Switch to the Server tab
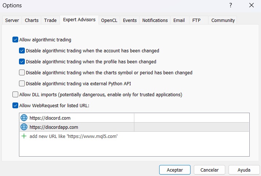 click(x=12, y=20)
